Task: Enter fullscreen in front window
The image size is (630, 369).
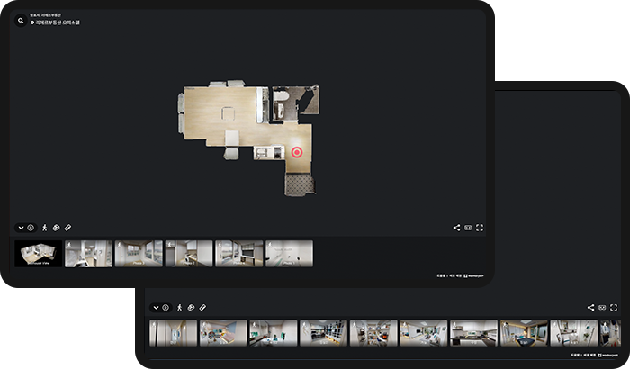Action: point(480,228)
